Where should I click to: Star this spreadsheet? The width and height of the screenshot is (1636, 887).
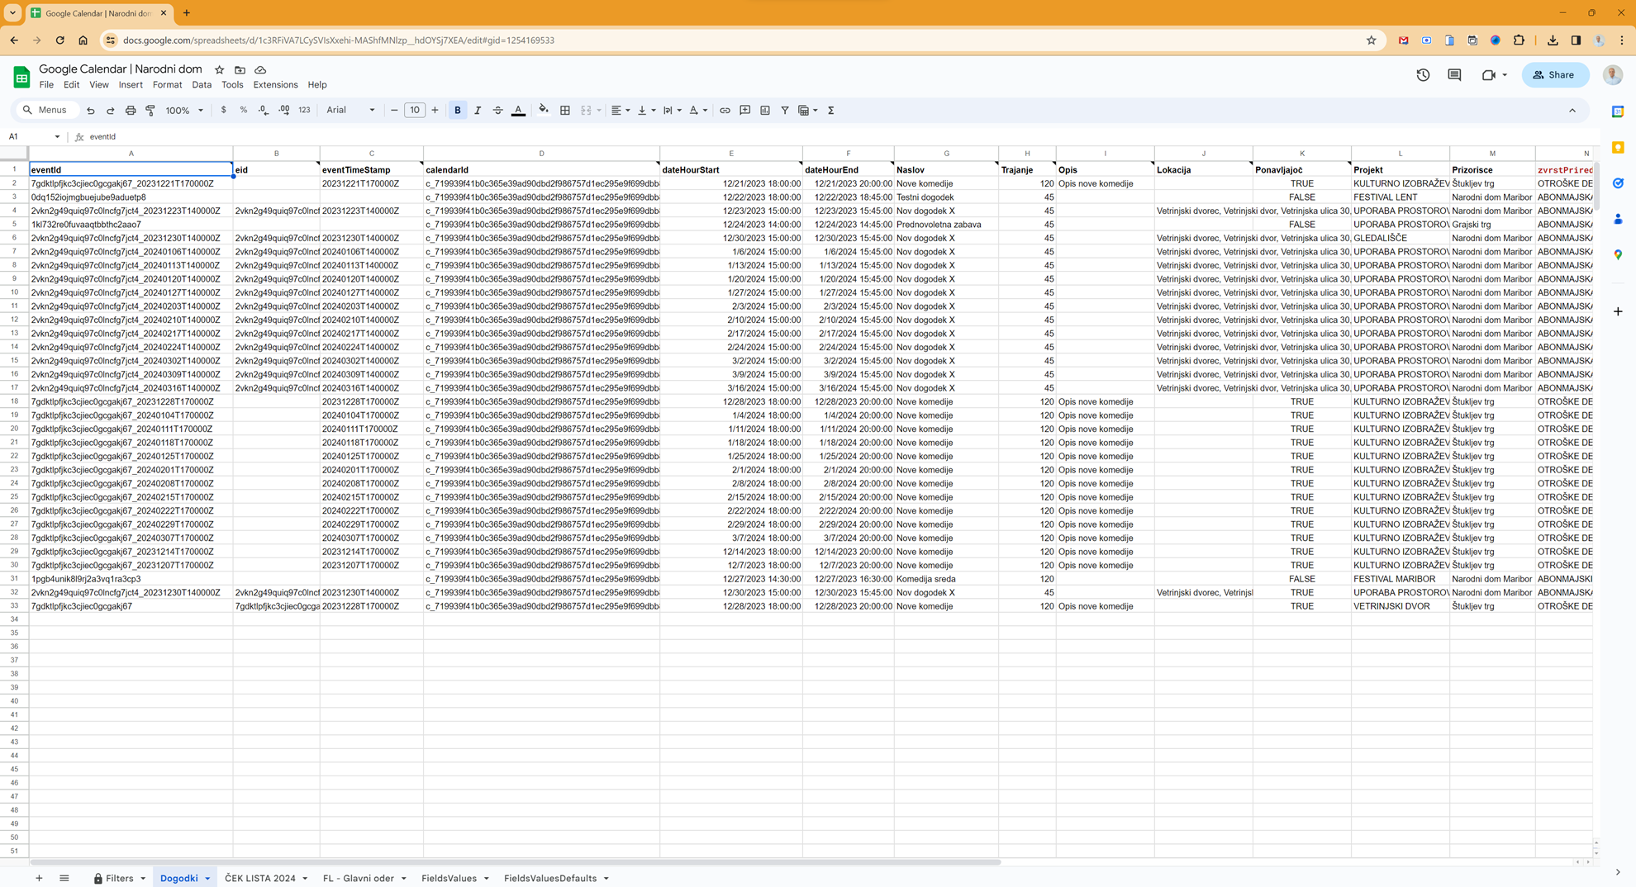(x=220, y=70)
